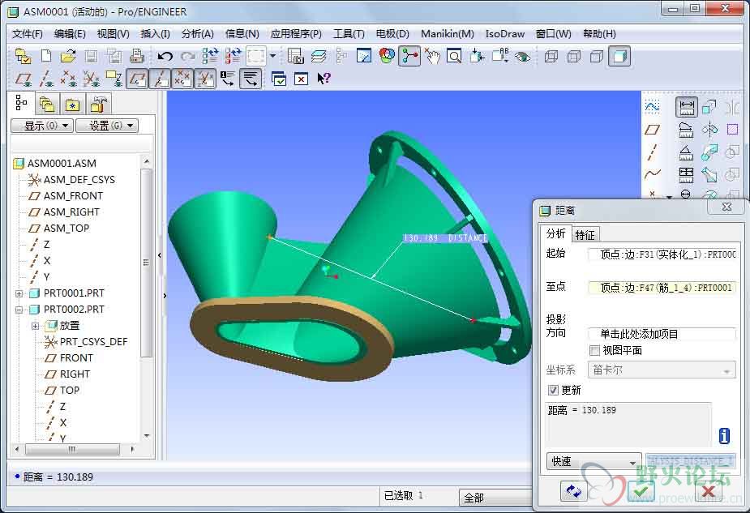Undo the last action
This screenshot has height=513, width=750.
coord(165,57)
